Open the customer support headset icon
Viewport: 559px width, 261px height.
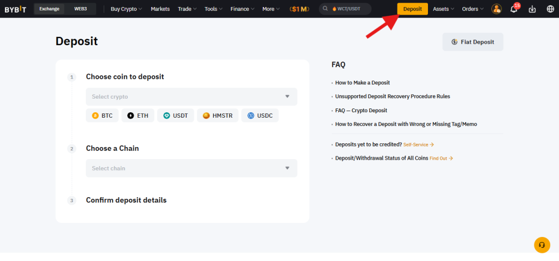click(542, 245)
